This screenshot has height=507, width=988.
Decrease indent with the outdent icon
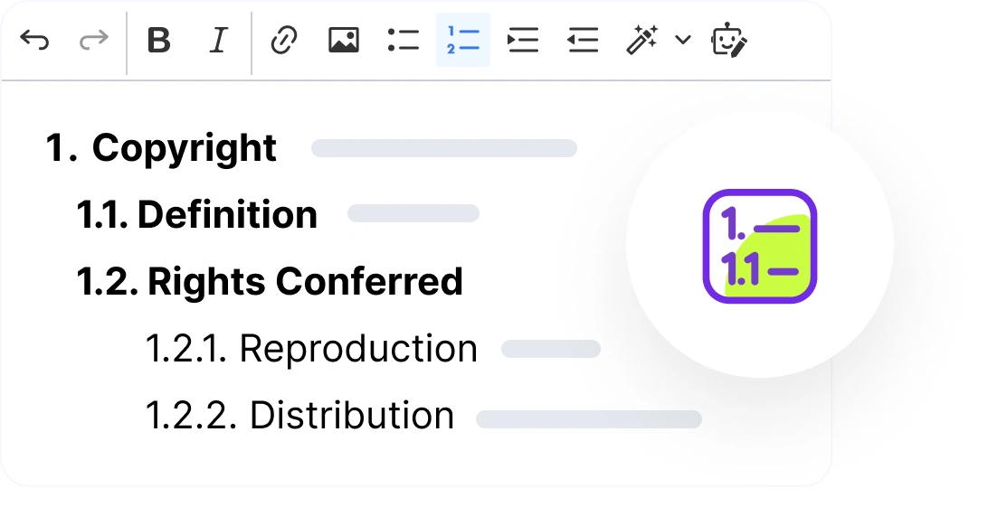[x=583, y=41]
